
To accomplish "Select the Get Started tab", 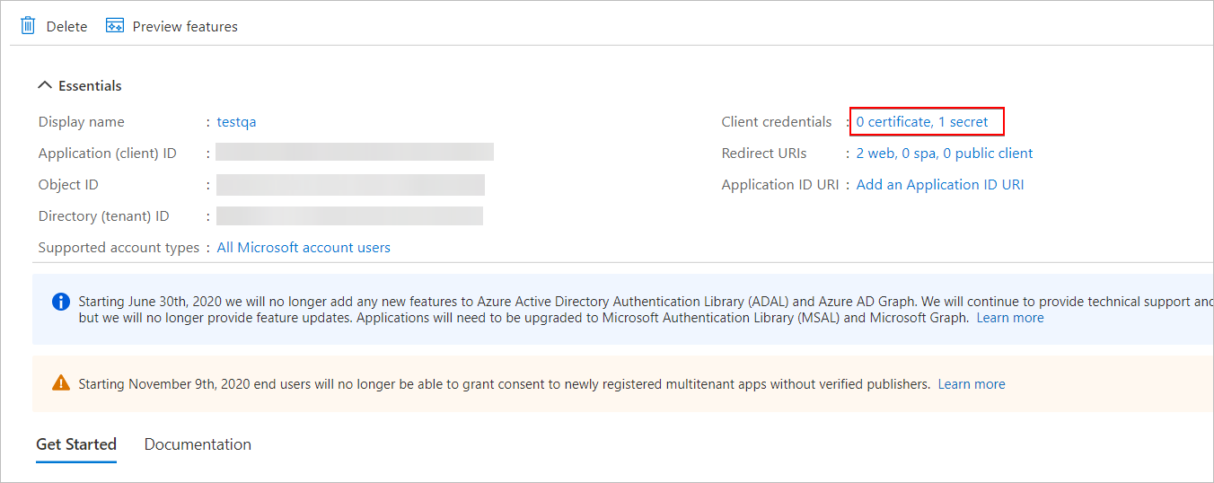I will 76,444.
